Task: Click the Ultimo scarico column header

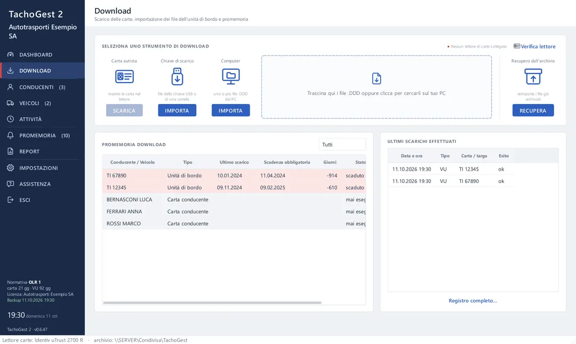Action: click(x=234, y=162)
